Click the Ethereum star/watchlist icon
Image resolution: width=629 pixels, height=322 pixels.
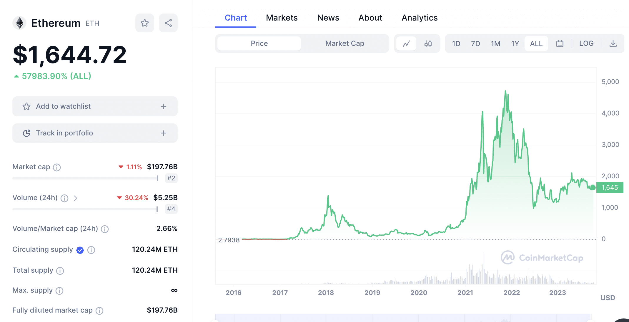145,23
